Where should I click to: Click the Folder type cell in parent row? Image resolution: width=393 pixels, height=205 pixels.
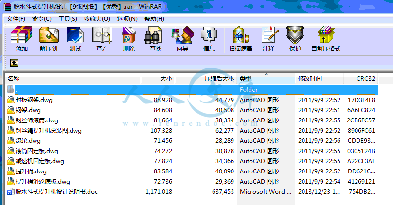[x=249, y=89]
